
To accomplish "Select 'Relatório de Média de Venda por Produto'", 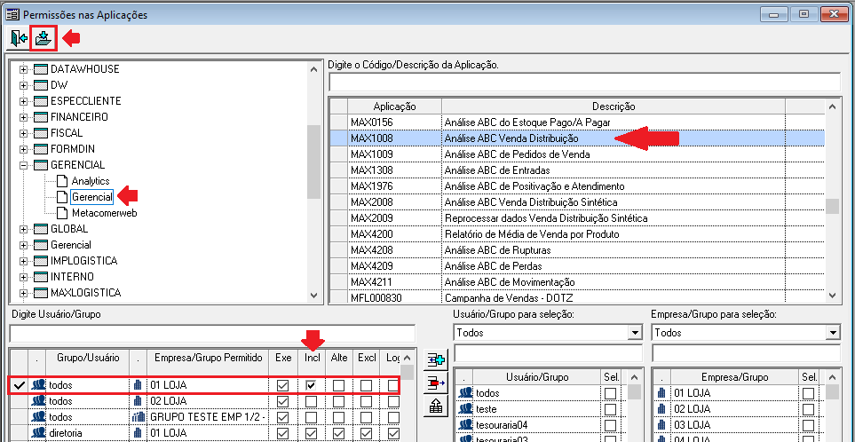I will 577,233.
